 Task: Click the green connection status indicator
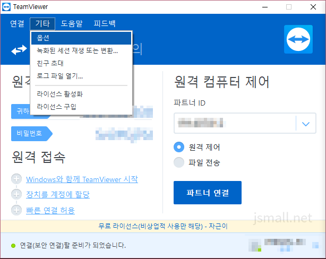(13, 246)
